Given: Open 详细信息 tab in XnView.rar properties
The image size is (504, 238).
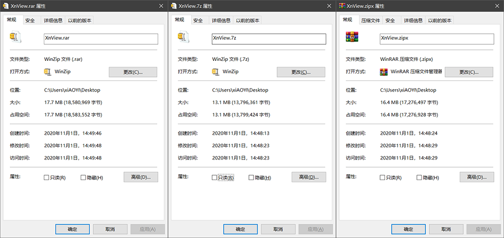Looking at the screenshot, I should pos(53,21).
